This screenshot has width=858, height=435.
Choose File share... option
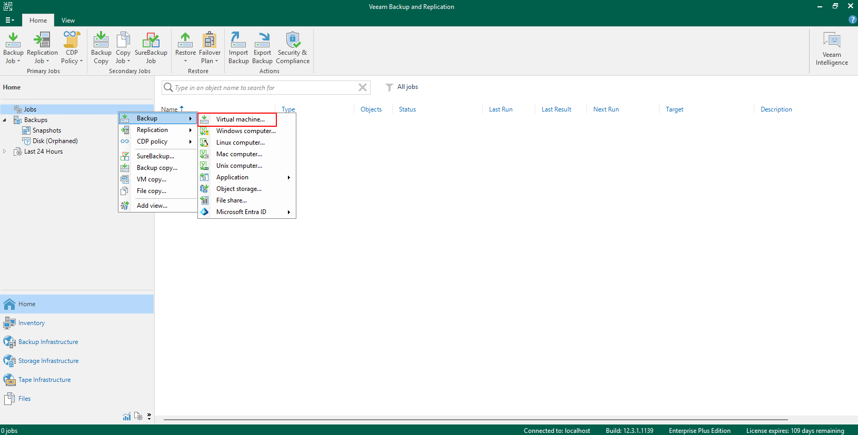[247, 200]
